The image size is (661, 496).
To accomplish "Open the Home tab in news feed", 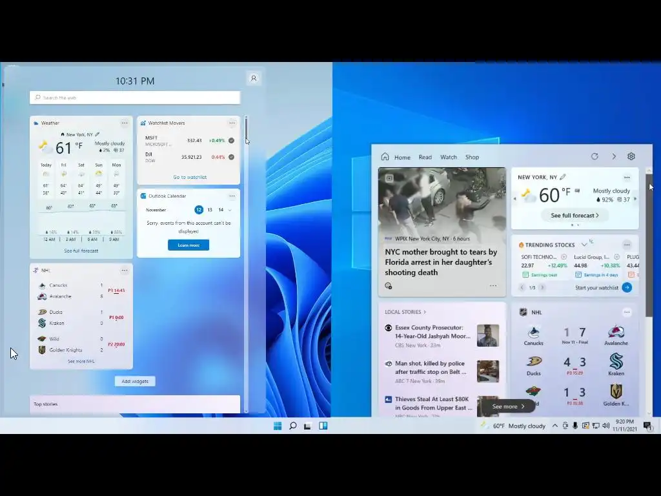I will [x=396, y=157].
